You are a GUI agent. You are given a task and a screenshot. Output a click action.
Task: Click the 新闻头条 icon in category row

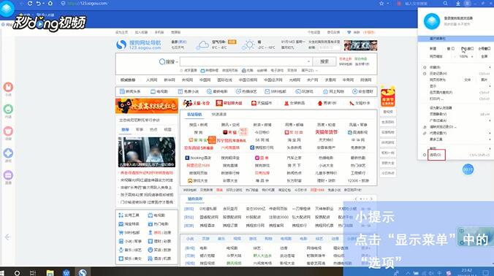coord(122,91)
